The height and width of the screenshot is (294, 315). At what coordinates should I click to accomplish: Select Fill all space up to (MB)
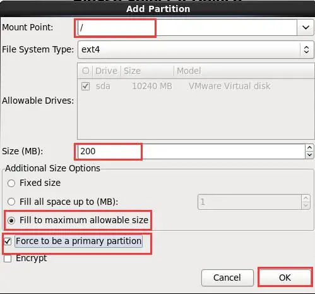11,202
